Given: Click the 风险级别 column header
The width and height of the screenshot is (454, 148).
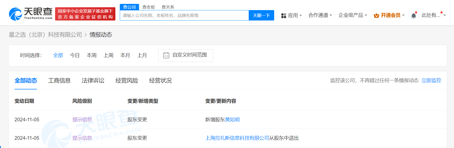Looking at the screenshot, I should [x=82, y=101].
